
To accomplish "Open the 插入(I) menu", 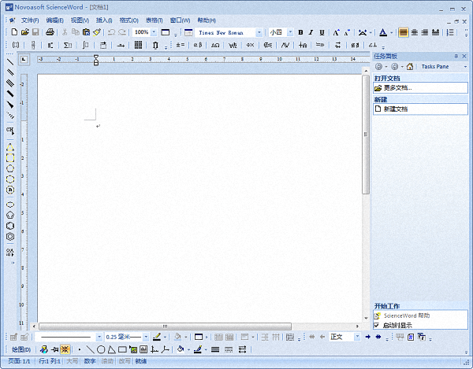I will 104,20.
